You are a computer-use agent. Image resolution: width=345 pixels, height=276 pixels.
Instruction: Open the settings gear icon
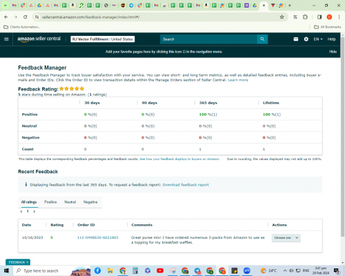[x=306, y=39]
